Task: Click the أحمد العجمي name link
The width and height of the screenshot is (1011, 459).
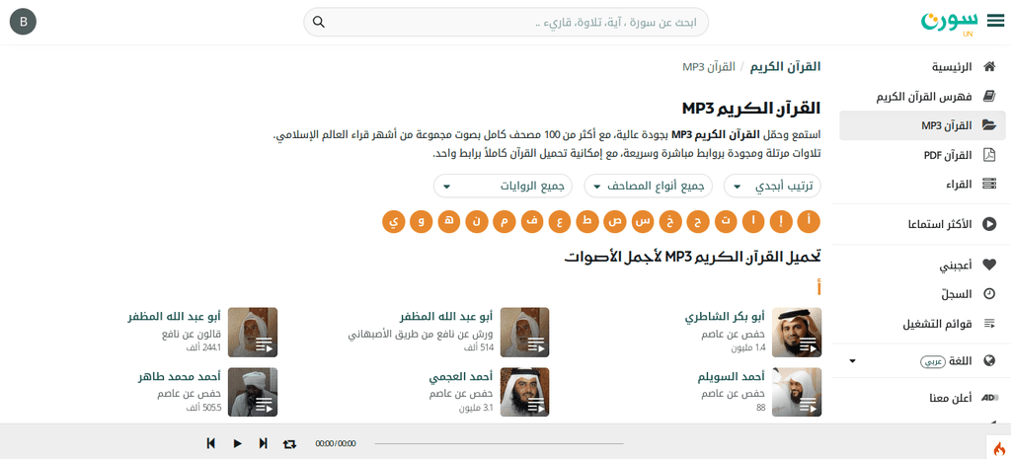Action: 461,377
